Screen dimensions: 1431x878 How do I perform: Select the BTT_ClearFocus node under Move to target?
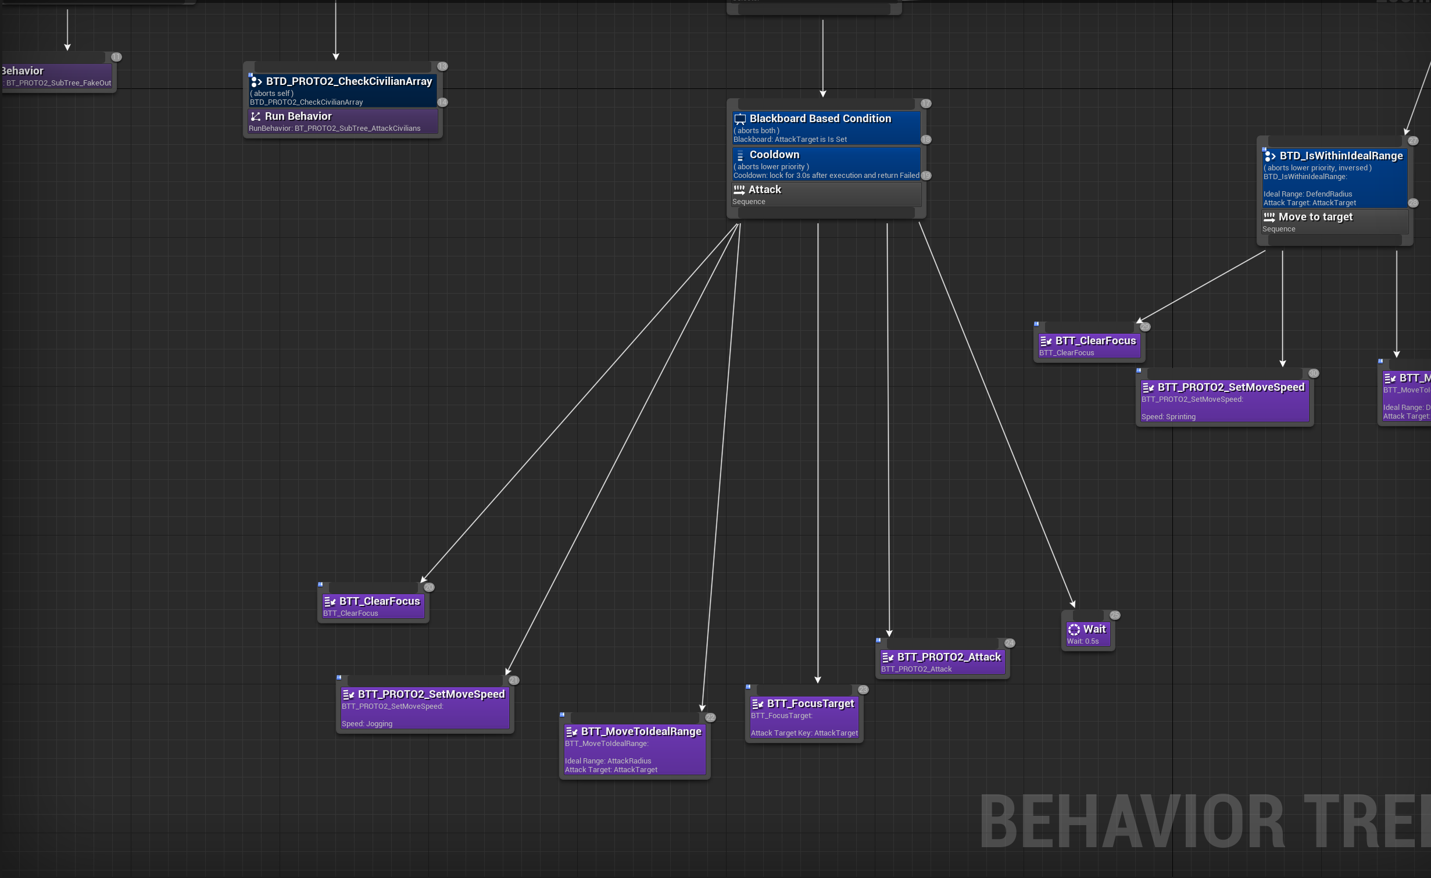click(x=1089, y=346)
